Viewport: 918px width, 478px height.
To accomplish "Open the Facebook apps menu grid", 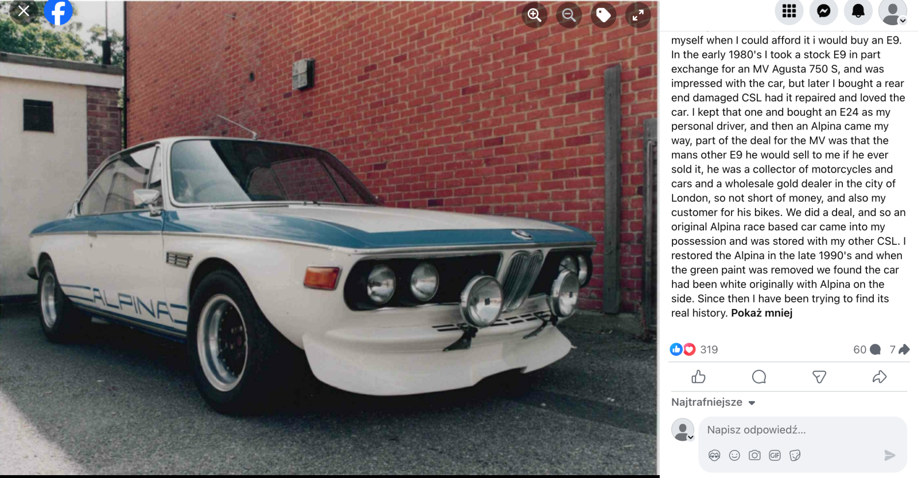I will click(789, 11).
